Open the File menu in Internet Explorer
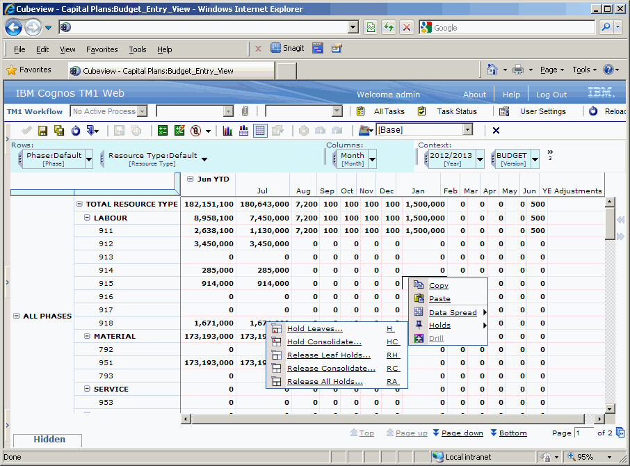 click(19, 49)
